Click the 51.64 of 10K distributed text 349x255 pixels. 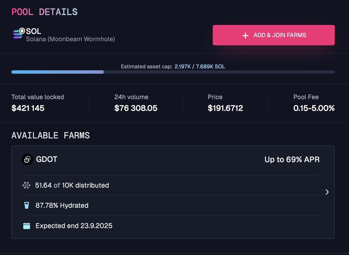point(72,185)
